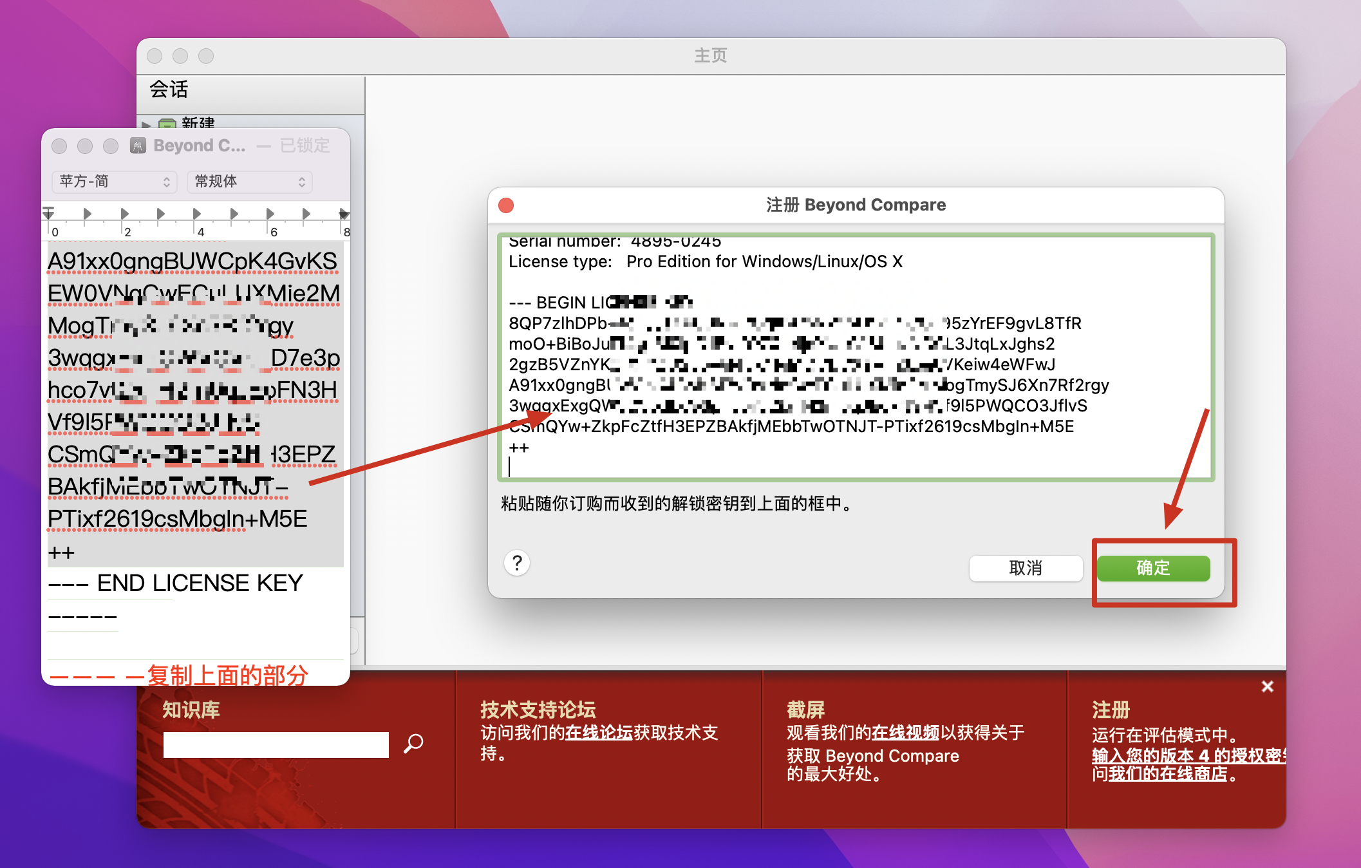Click the 知识库 heading
The height and width of the screenshot is (868, 1361).
click(x=191, y=710)
